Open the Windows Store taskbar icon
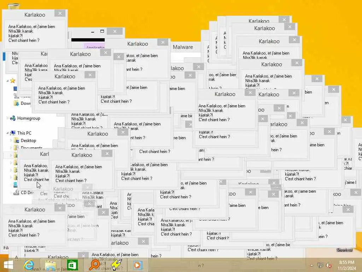Screen dimensions: 362x272 click(72, 265)
